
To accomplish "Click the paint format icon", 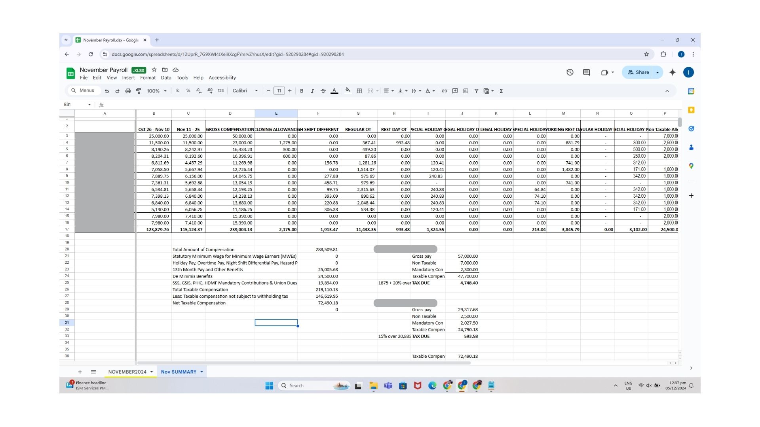I will [x=139, y=91].
